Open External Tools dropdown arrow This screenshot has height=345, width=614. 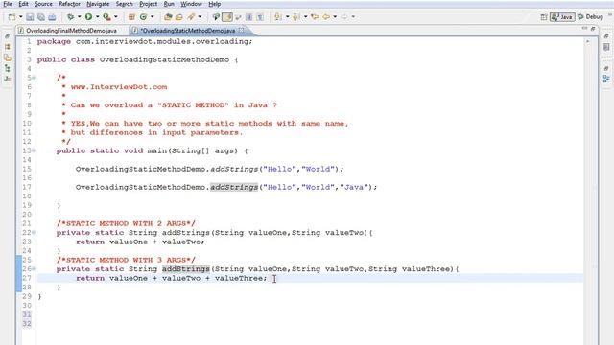point(115,17)
